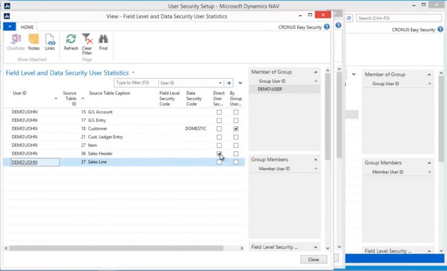
Task: Apply filter with the blue arrow button
Action: point(229,83)
